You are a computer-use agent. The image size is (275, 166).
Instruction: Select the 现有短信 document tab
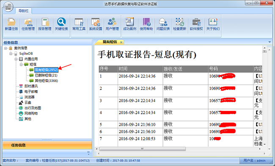click(x=110, y=42)
